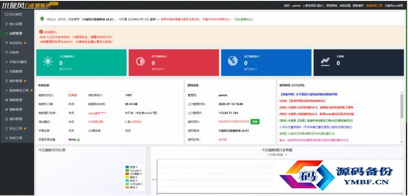Open 安全工具 in the sidebar
Image resolution: width=408 pixels, height=196 pixels.
(x=16, y=129)
